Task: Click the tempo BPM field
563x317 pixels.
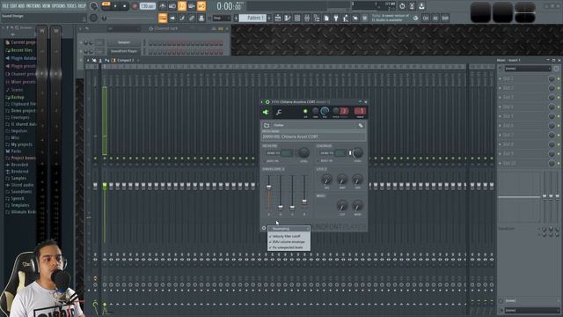Action: tap(147, 6)
